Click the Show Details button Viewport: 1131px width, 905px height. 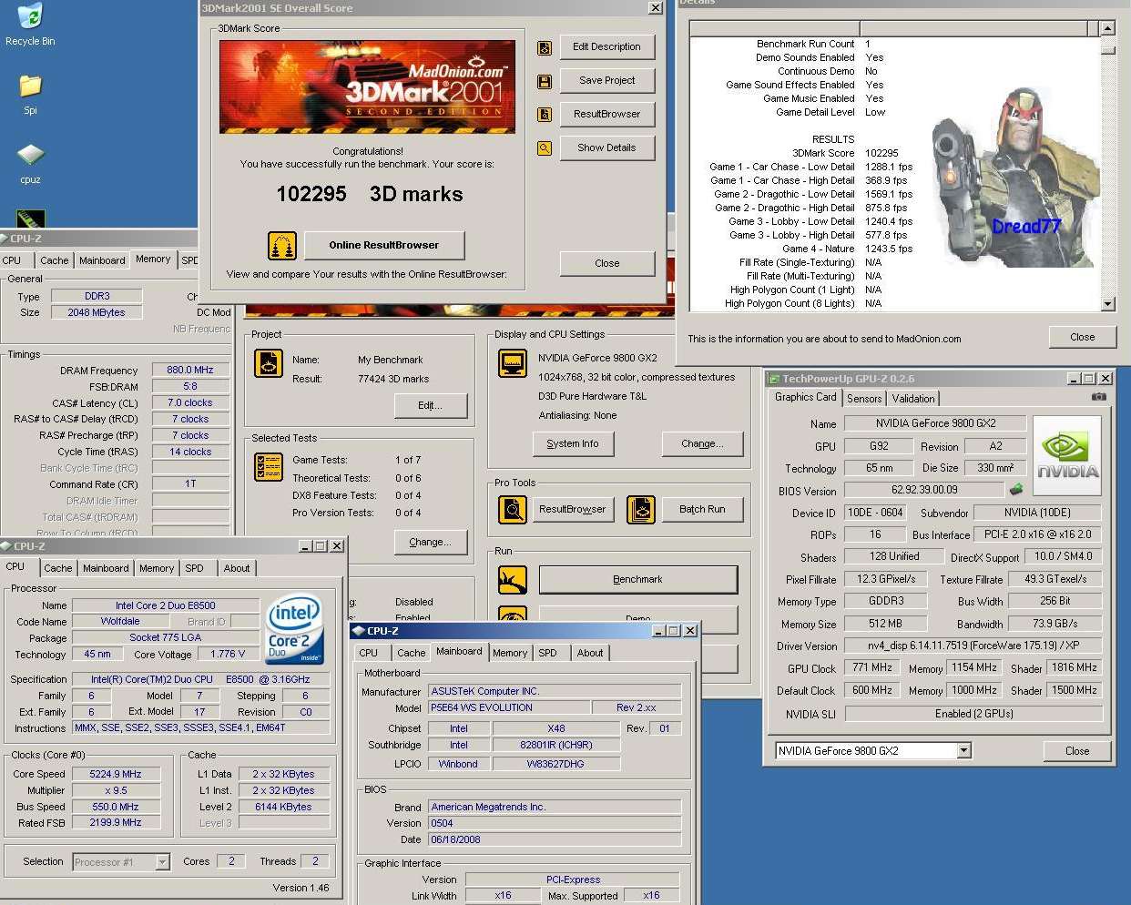pos(606,148)
